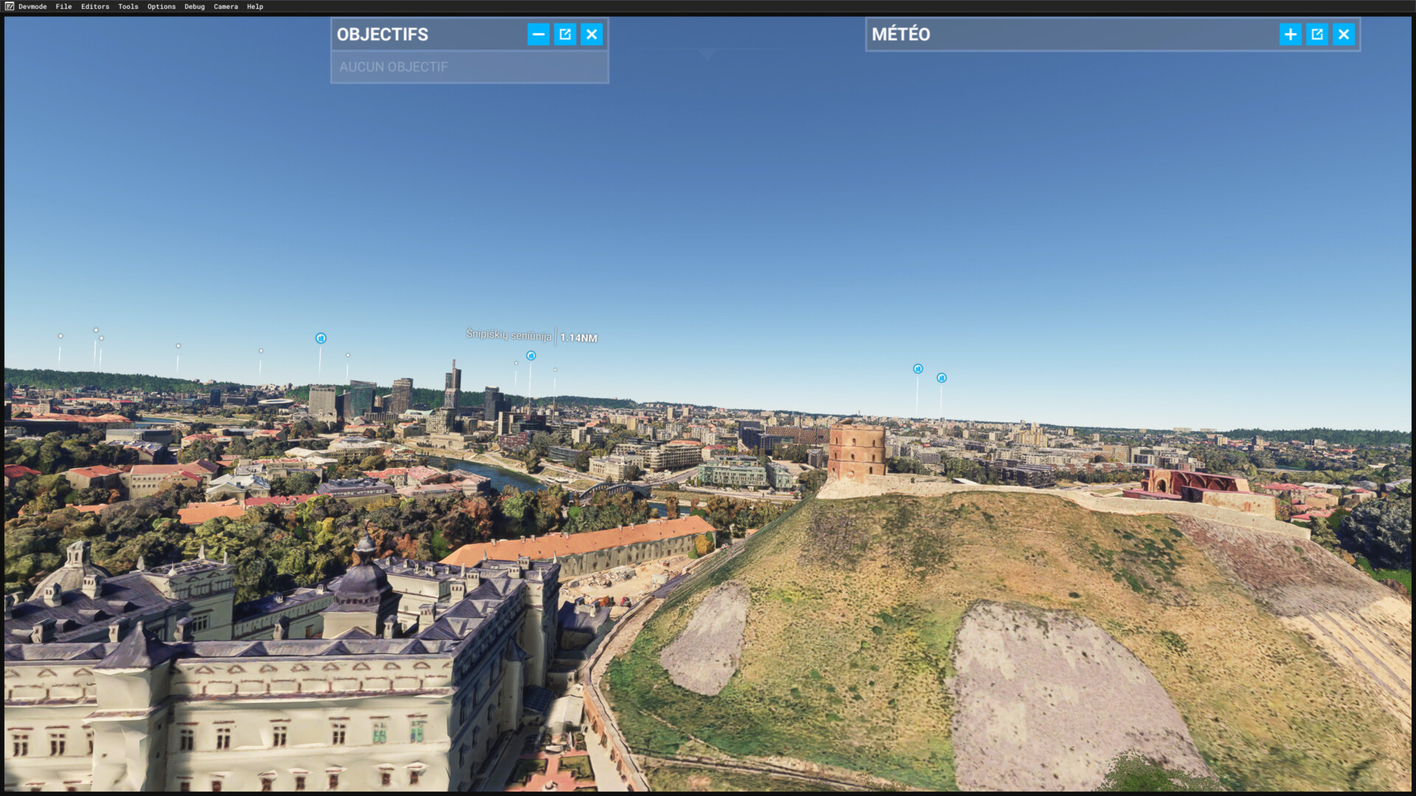Viewport: 1416px width, 796px height.
Task: Open the Editors menu
Action: (x=95, y=7)
